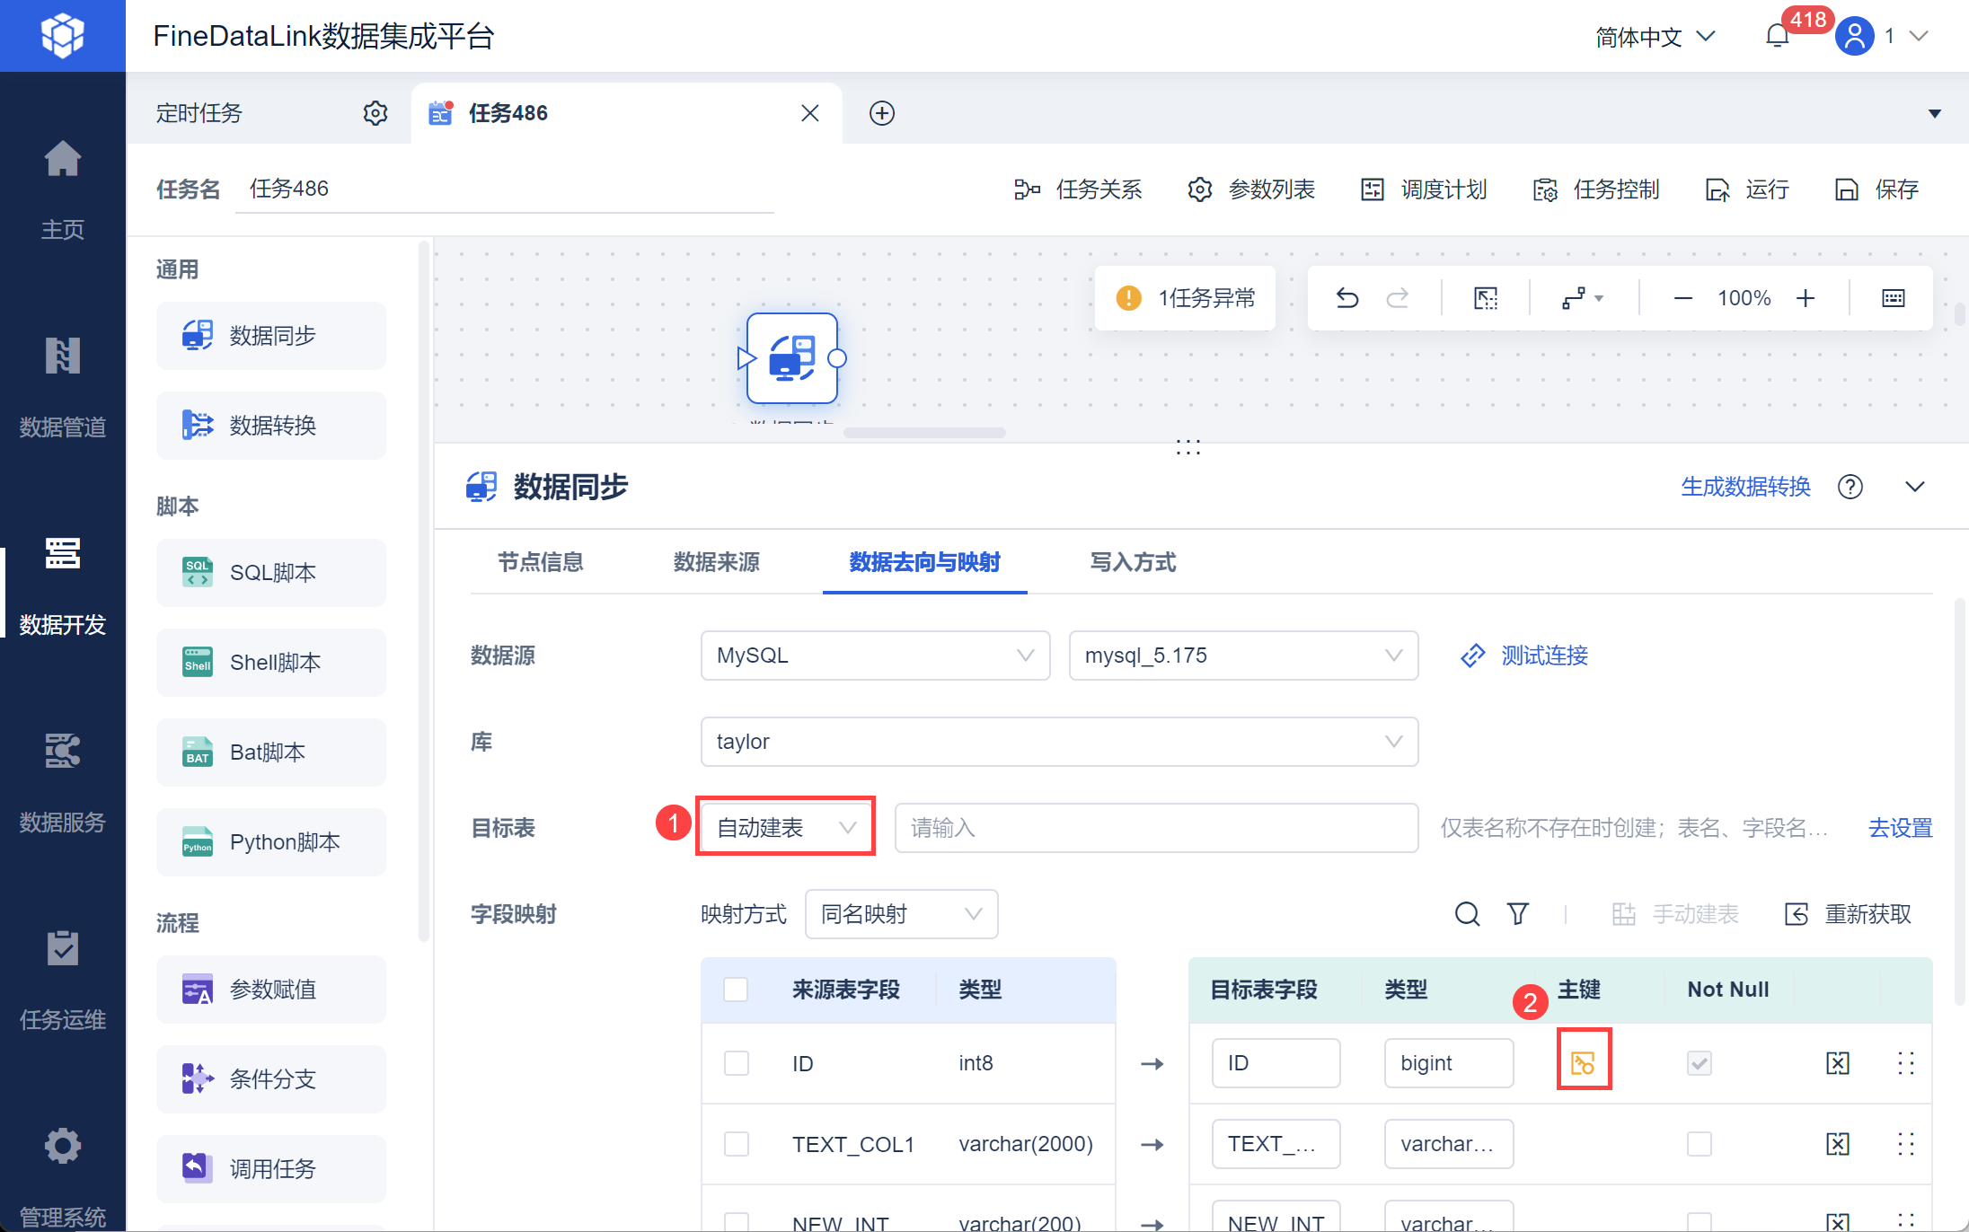Image resolution: width=1969 pixels, height=1232 pixels.
Task: Click the undo arrow in canvas toolbar
Action: [1347, 298]
